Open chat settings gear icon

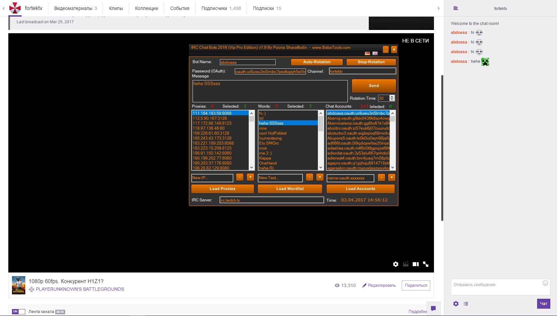[x=456, y=304]
